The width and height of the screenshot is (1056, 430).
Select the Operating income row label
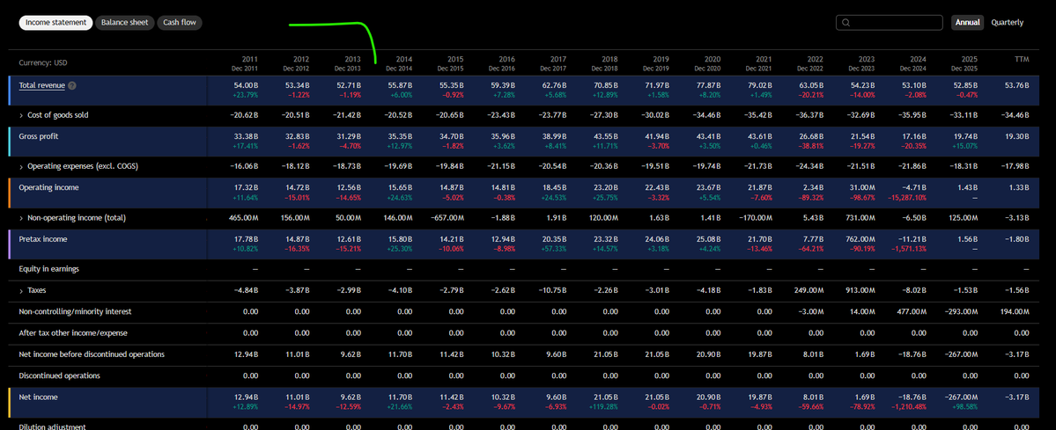tap(48, 187)
